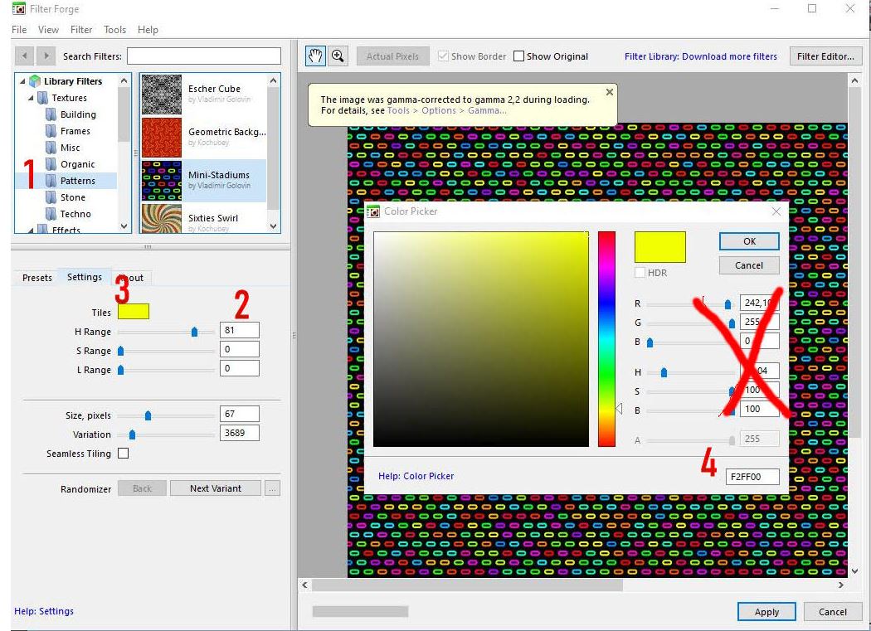871x631 pixels.
Task: Open the Help menu
Action: 148,30
